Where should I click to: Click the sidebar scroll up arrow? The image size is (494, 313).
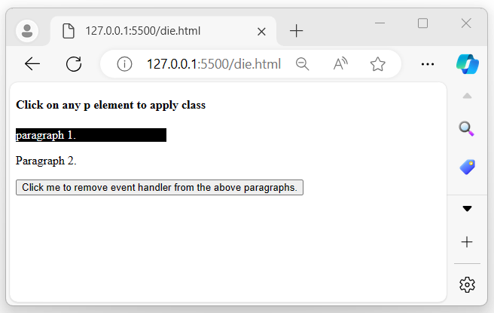click(467, 96)
